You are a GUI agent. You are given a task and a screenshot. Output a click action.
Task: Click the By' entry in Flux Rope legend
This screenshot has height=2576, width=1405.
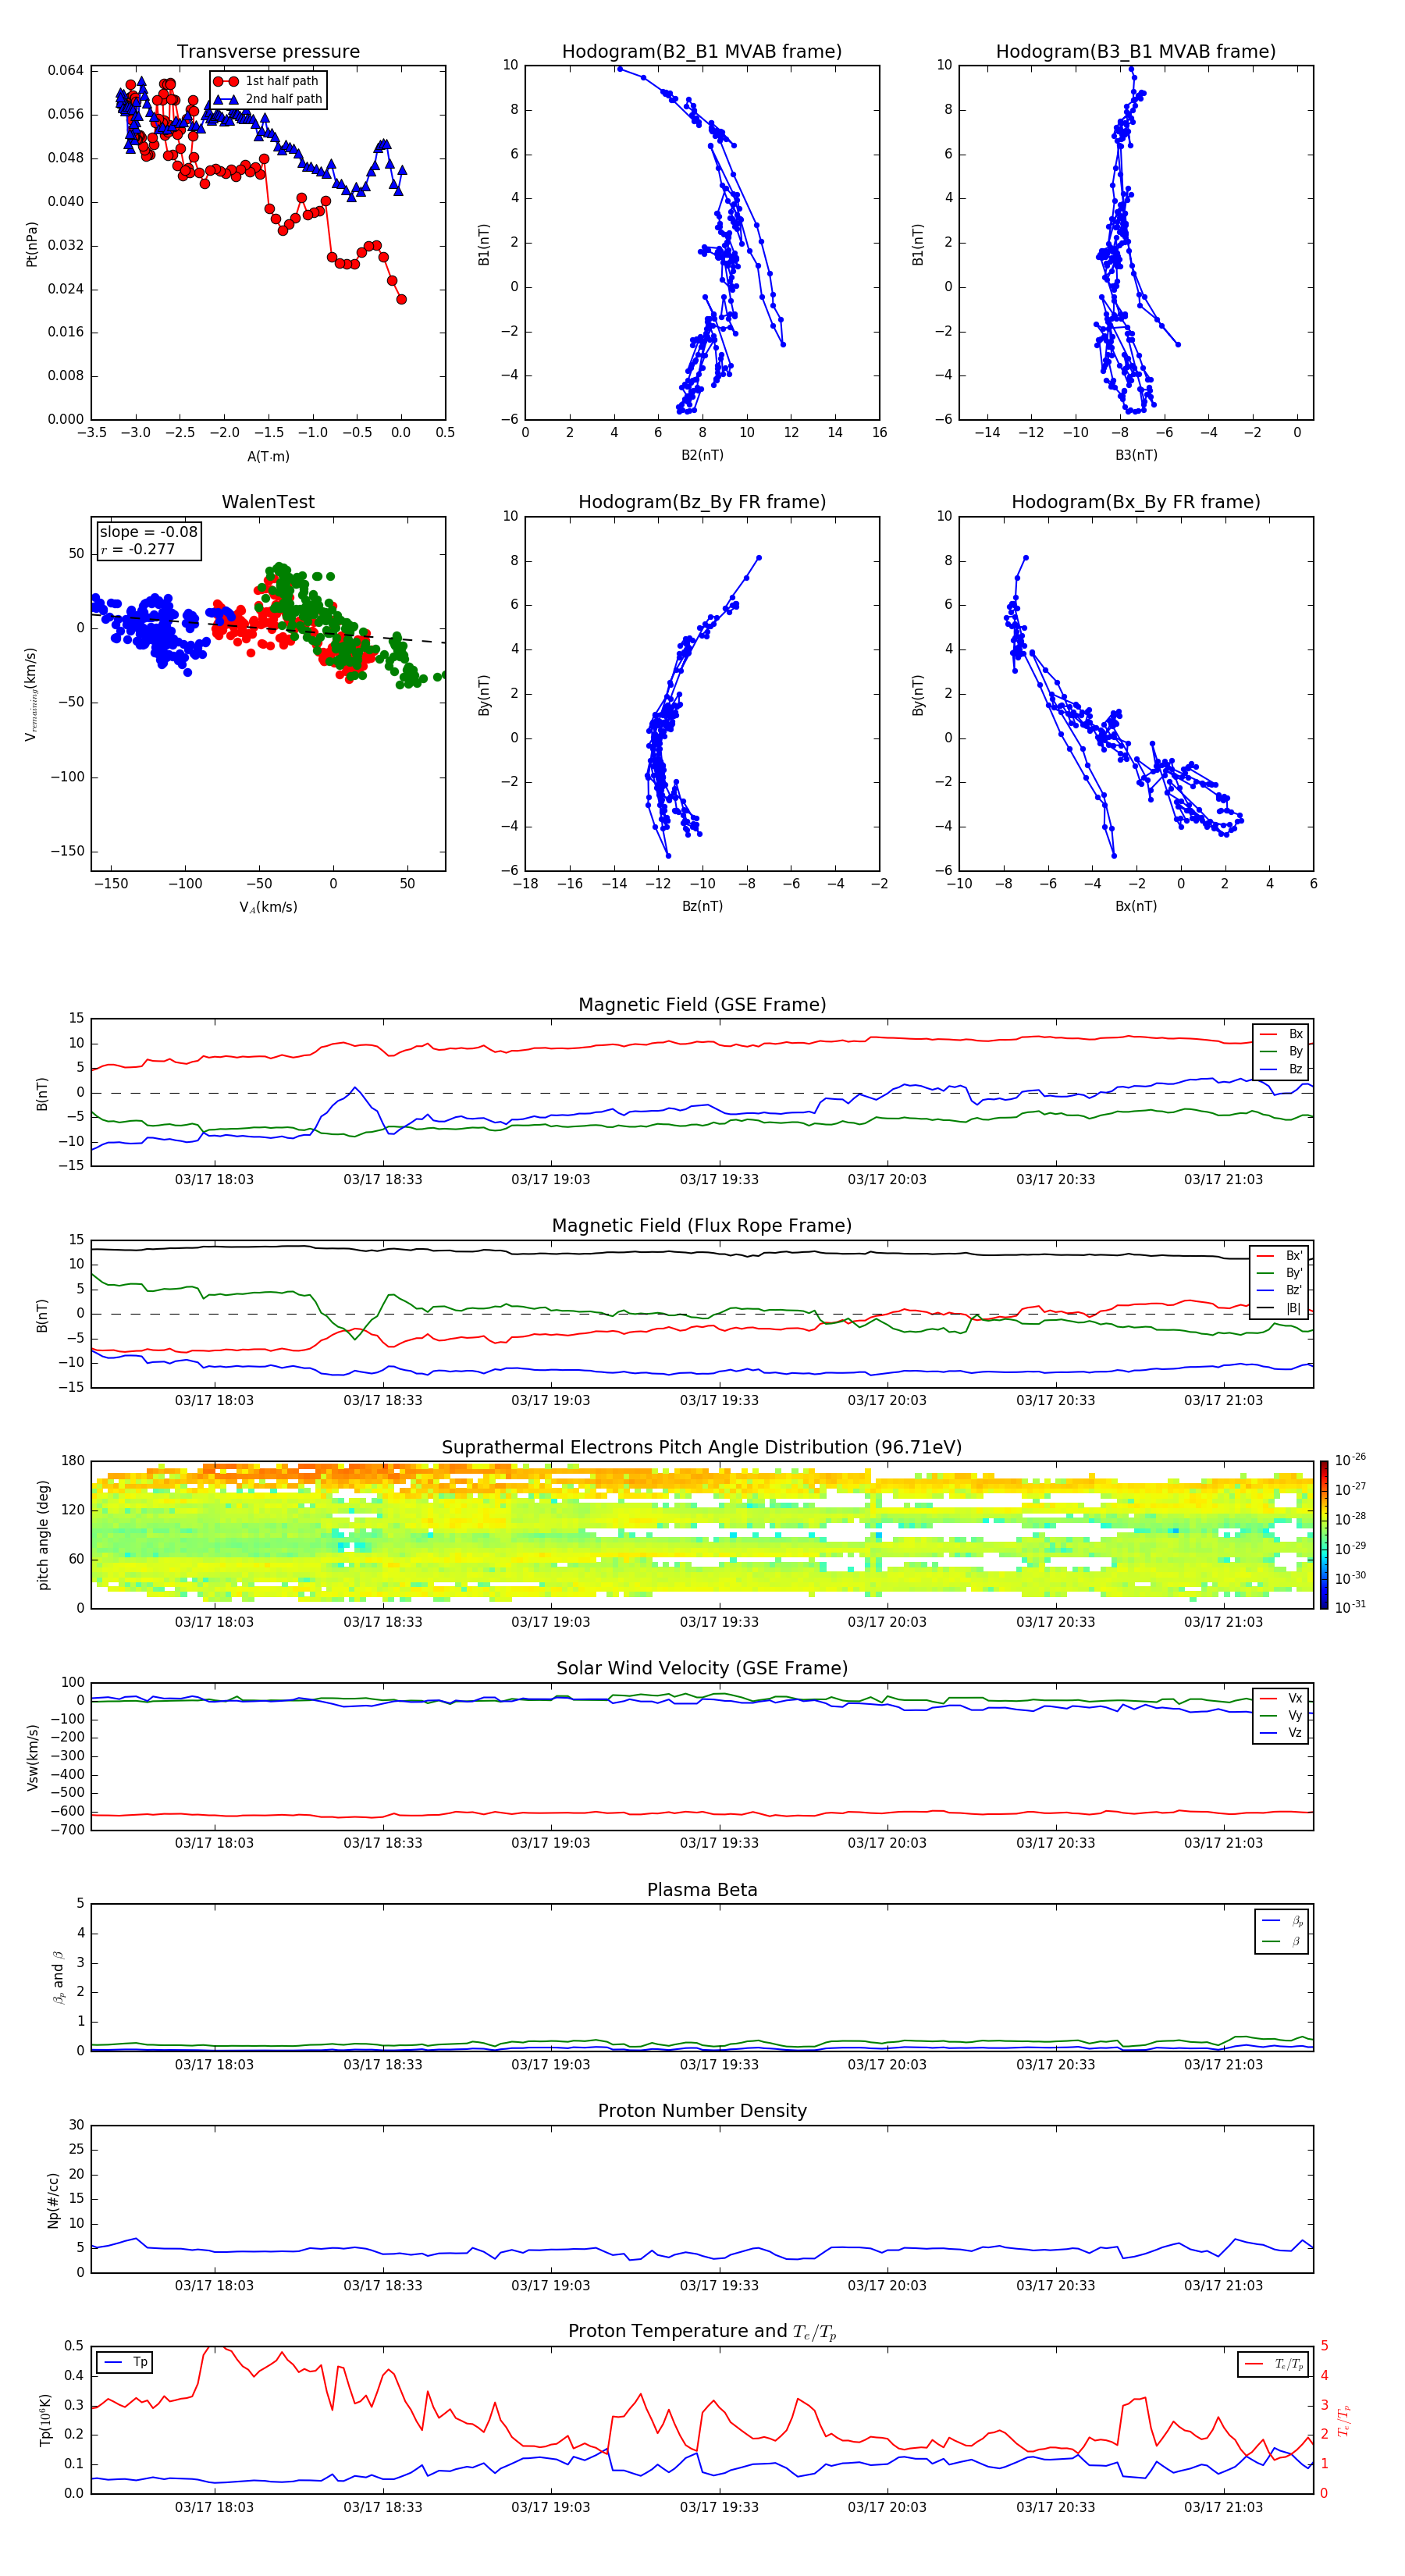tap(1280, 1273)
